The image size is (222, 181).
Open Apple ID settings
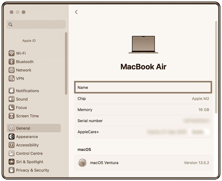(x=29, y=41)
